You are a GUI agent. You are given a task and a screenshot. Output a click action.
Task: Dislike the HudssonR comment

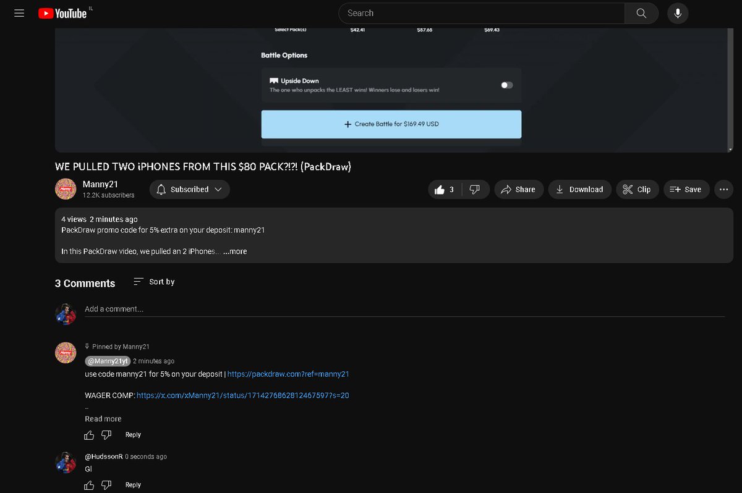tap(106, 485)
